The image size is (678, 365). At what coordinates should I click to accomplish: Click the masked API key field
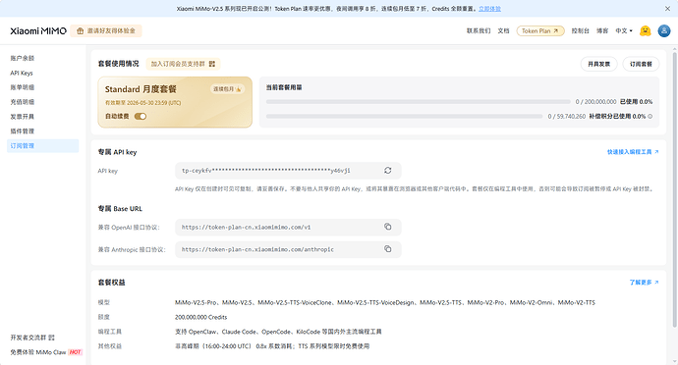tap(288, 171)
